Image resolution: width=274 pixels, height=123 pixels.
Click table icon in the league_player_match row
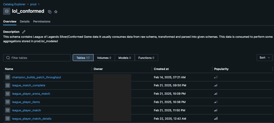(8, 110)
